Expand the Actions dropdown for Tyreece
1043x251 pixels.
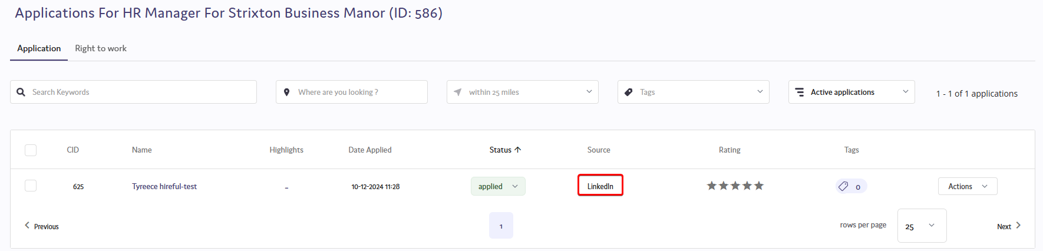(968, 186)
